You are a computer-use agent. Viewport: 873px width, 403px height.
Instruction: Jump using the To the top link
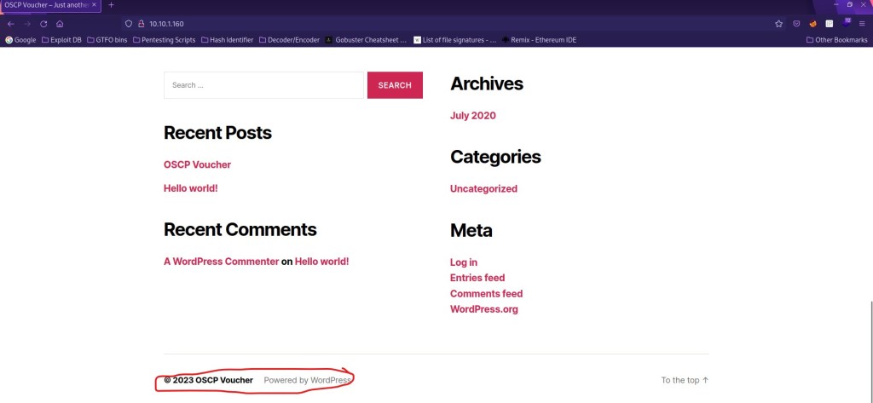click(x=685, y=380)
